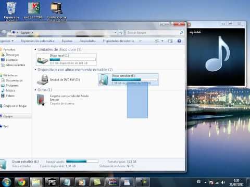Click the Sistema de archivos NTFS value

click(130, 166)
